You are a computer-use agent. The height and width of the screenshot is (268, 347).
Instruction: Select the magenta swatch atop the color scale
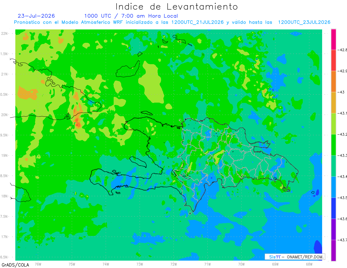(x=333, y=39)
